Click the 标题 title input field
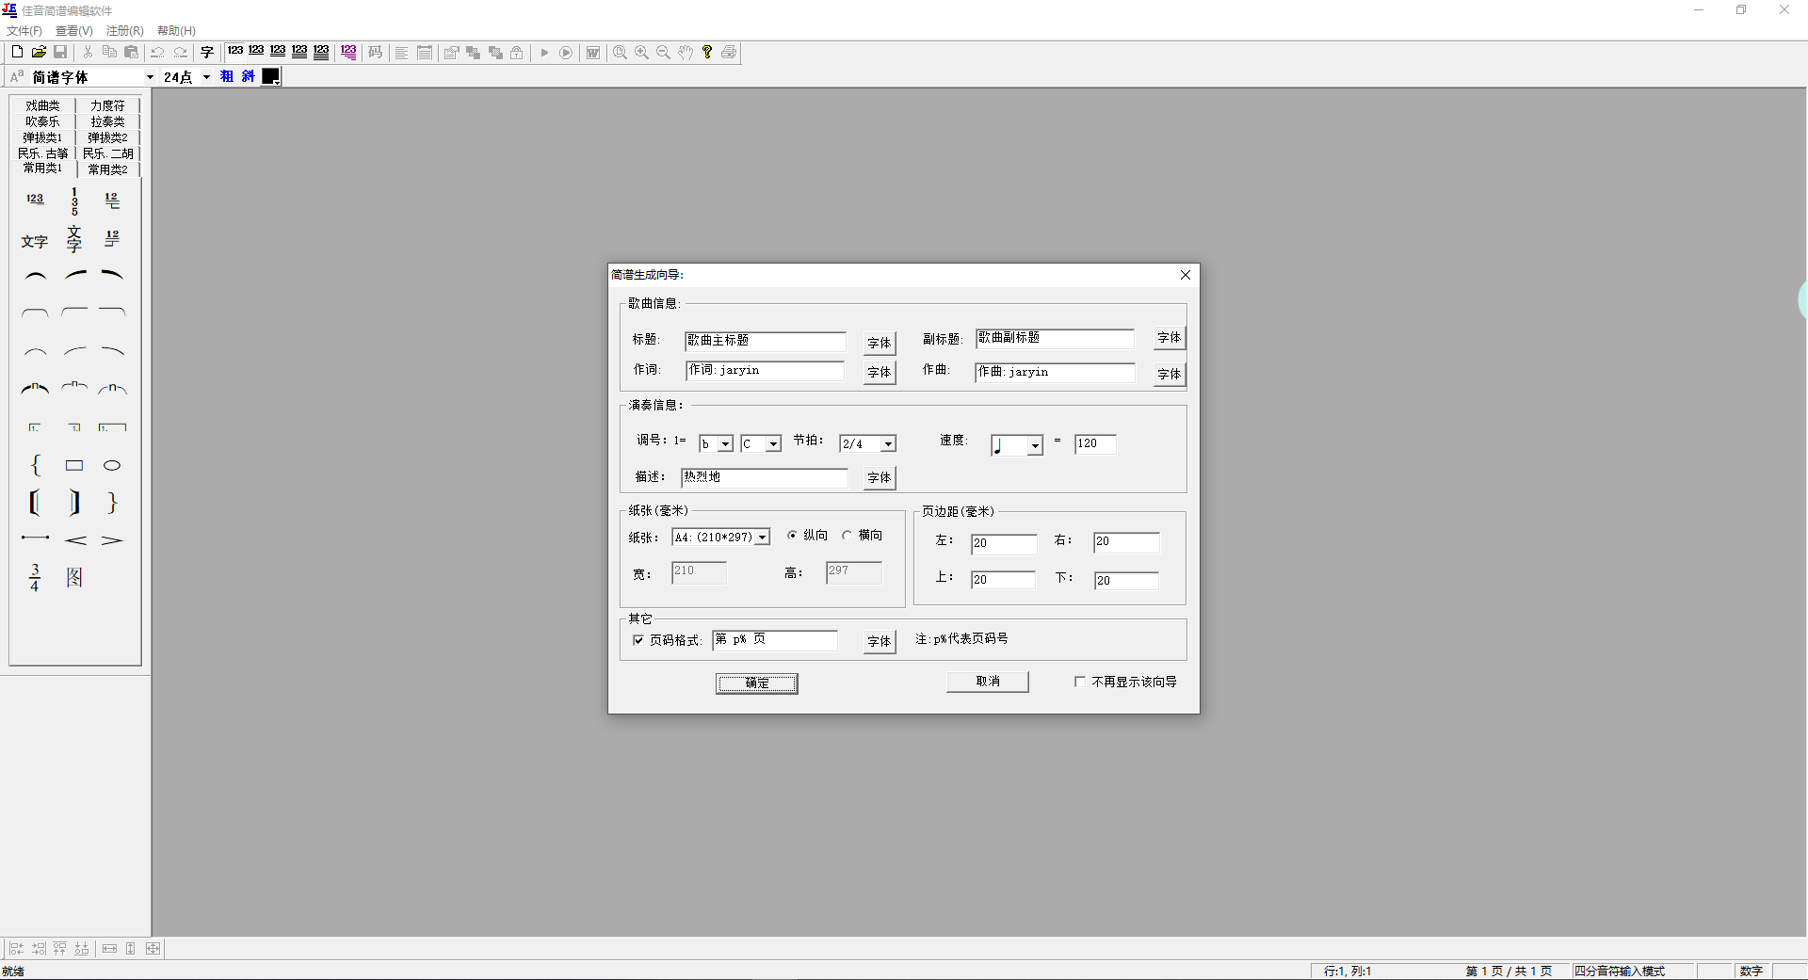Image resolution: width=1808 pixels, height=980 pixels. [x=765, y=341]
